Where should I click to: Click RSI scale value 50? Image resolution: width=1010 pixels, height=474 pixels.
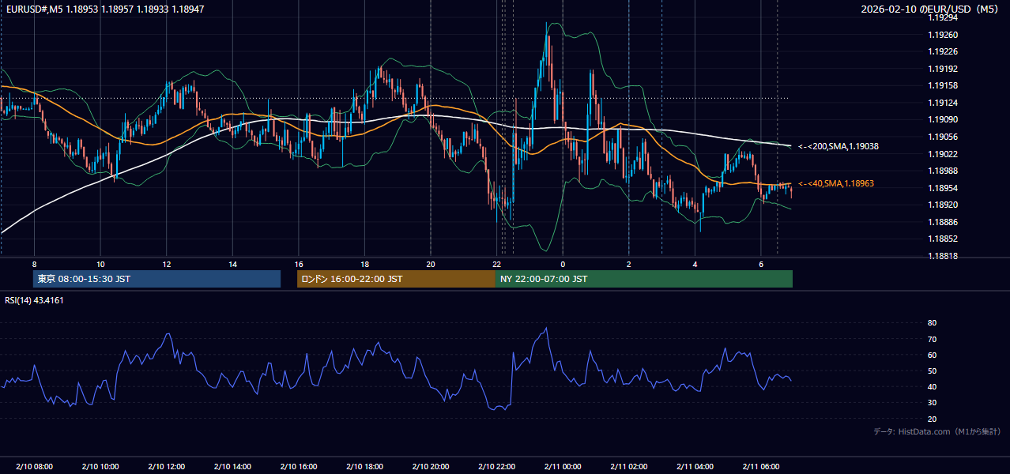click(932, 371)
